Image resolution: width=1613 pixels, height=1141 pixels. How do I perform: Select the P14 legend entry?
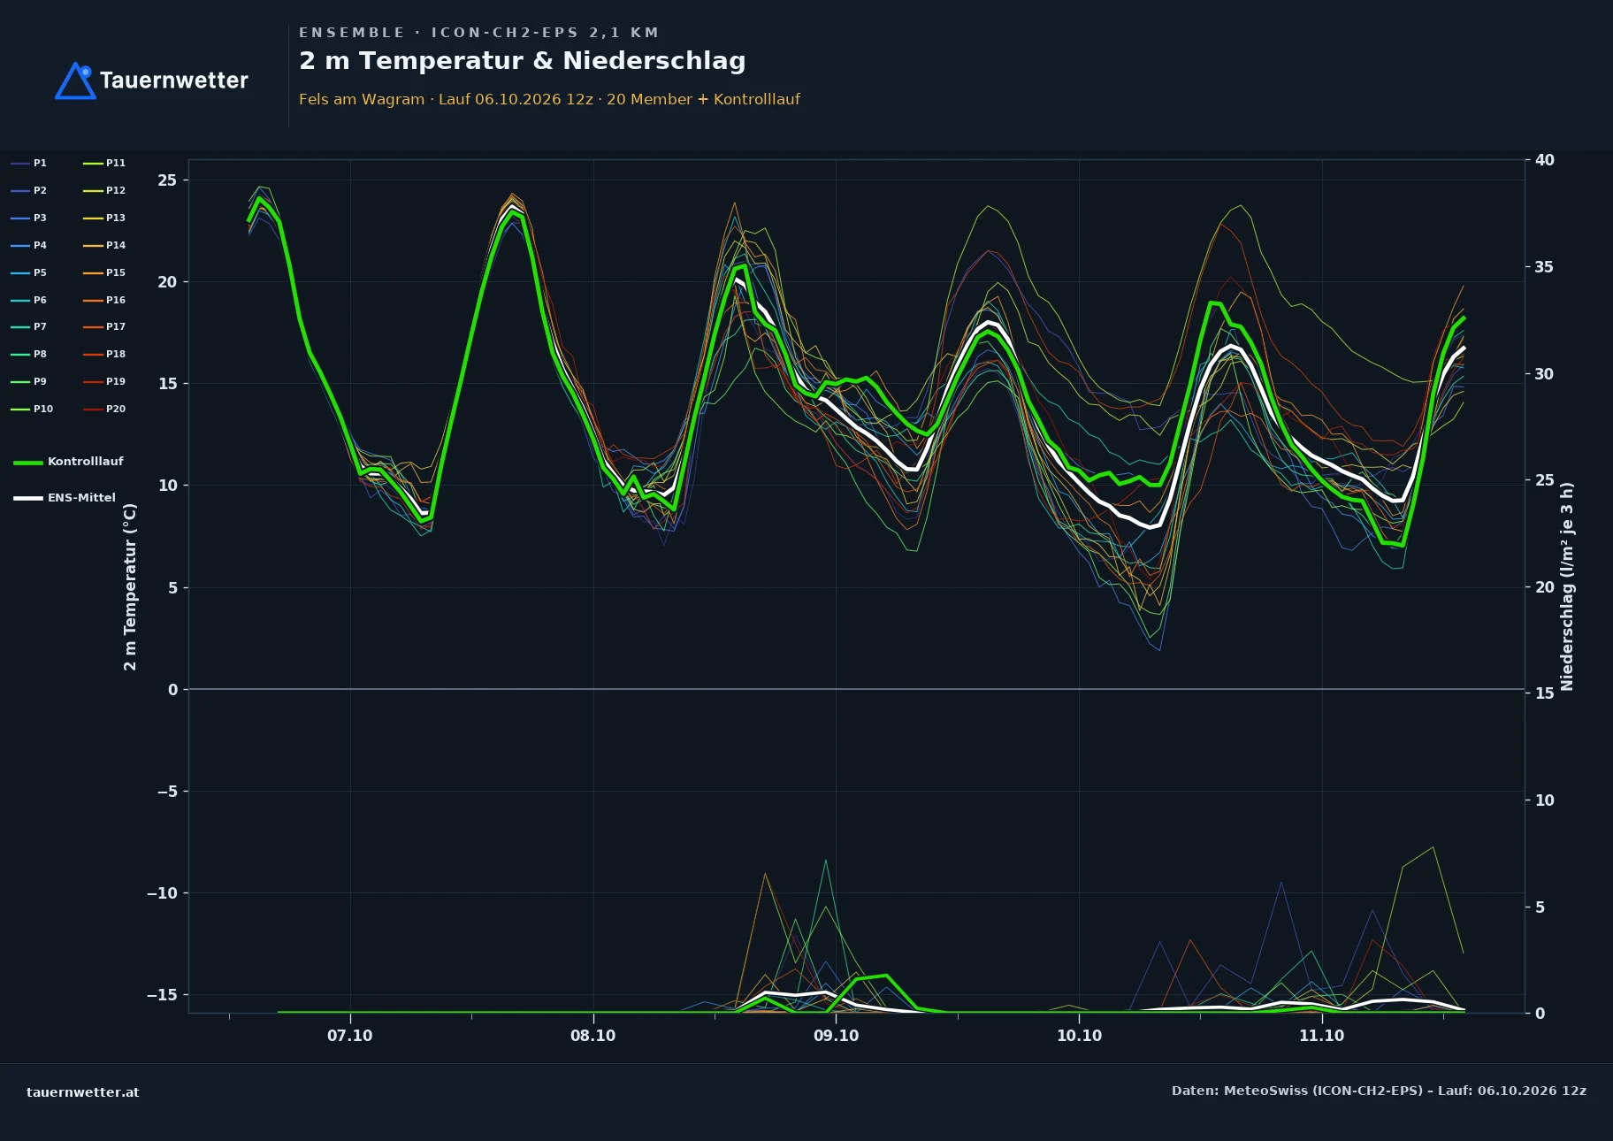click(104, 245)
